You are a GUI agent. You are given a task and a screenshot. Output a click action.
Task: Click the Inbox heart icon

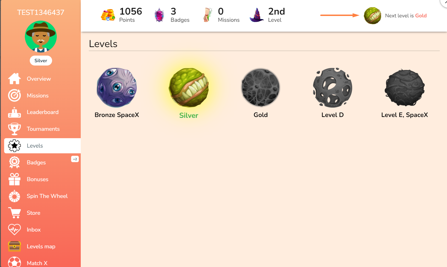(x=14, y=230)
